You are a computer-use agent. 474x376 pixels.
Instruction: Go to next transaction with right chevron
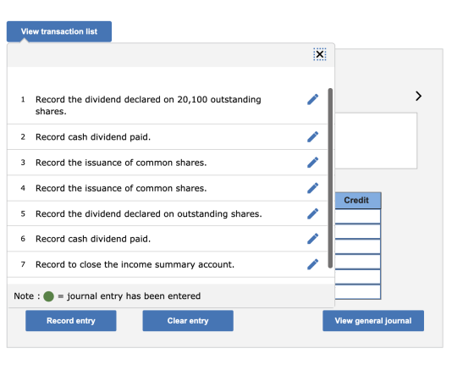418,96
